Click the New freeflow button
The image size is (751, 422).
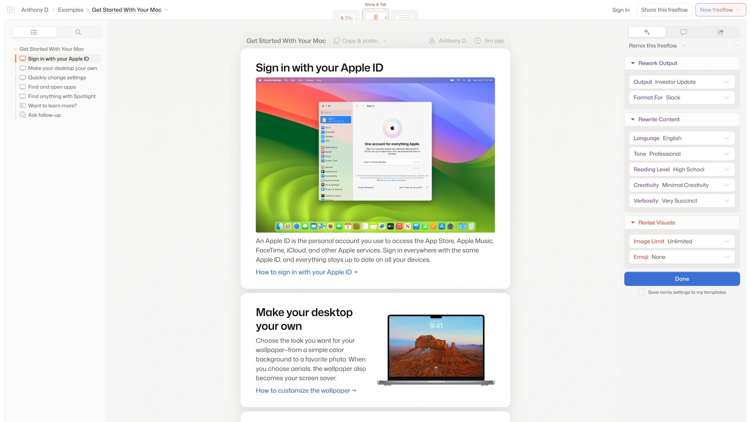[720, 10]
